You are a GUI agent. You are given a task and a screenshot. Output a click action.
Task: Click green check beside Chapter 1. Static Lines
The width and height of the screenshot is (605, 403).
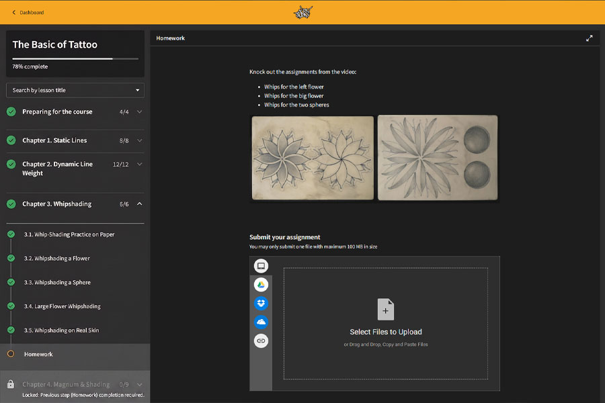[11, 140]
